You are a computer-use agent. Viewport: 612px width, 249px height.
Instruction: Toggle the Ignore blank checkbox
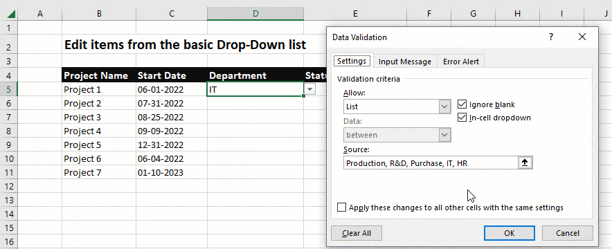click(462, 104)
